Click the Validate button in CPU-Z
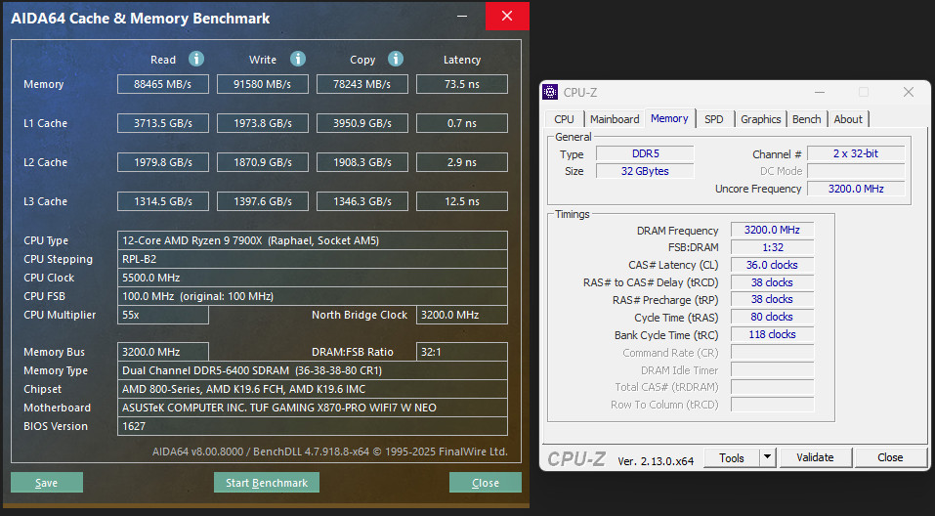935x516 pixels. [815, 457]
